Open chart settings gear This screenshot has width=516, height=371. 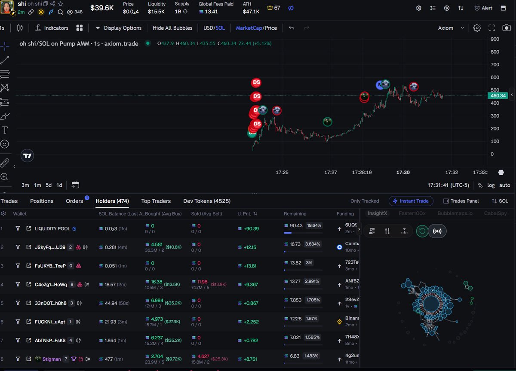coord(477,28)
